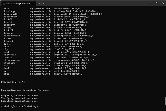
Task: Click the 'libtiff' package name
Action: 9,30
